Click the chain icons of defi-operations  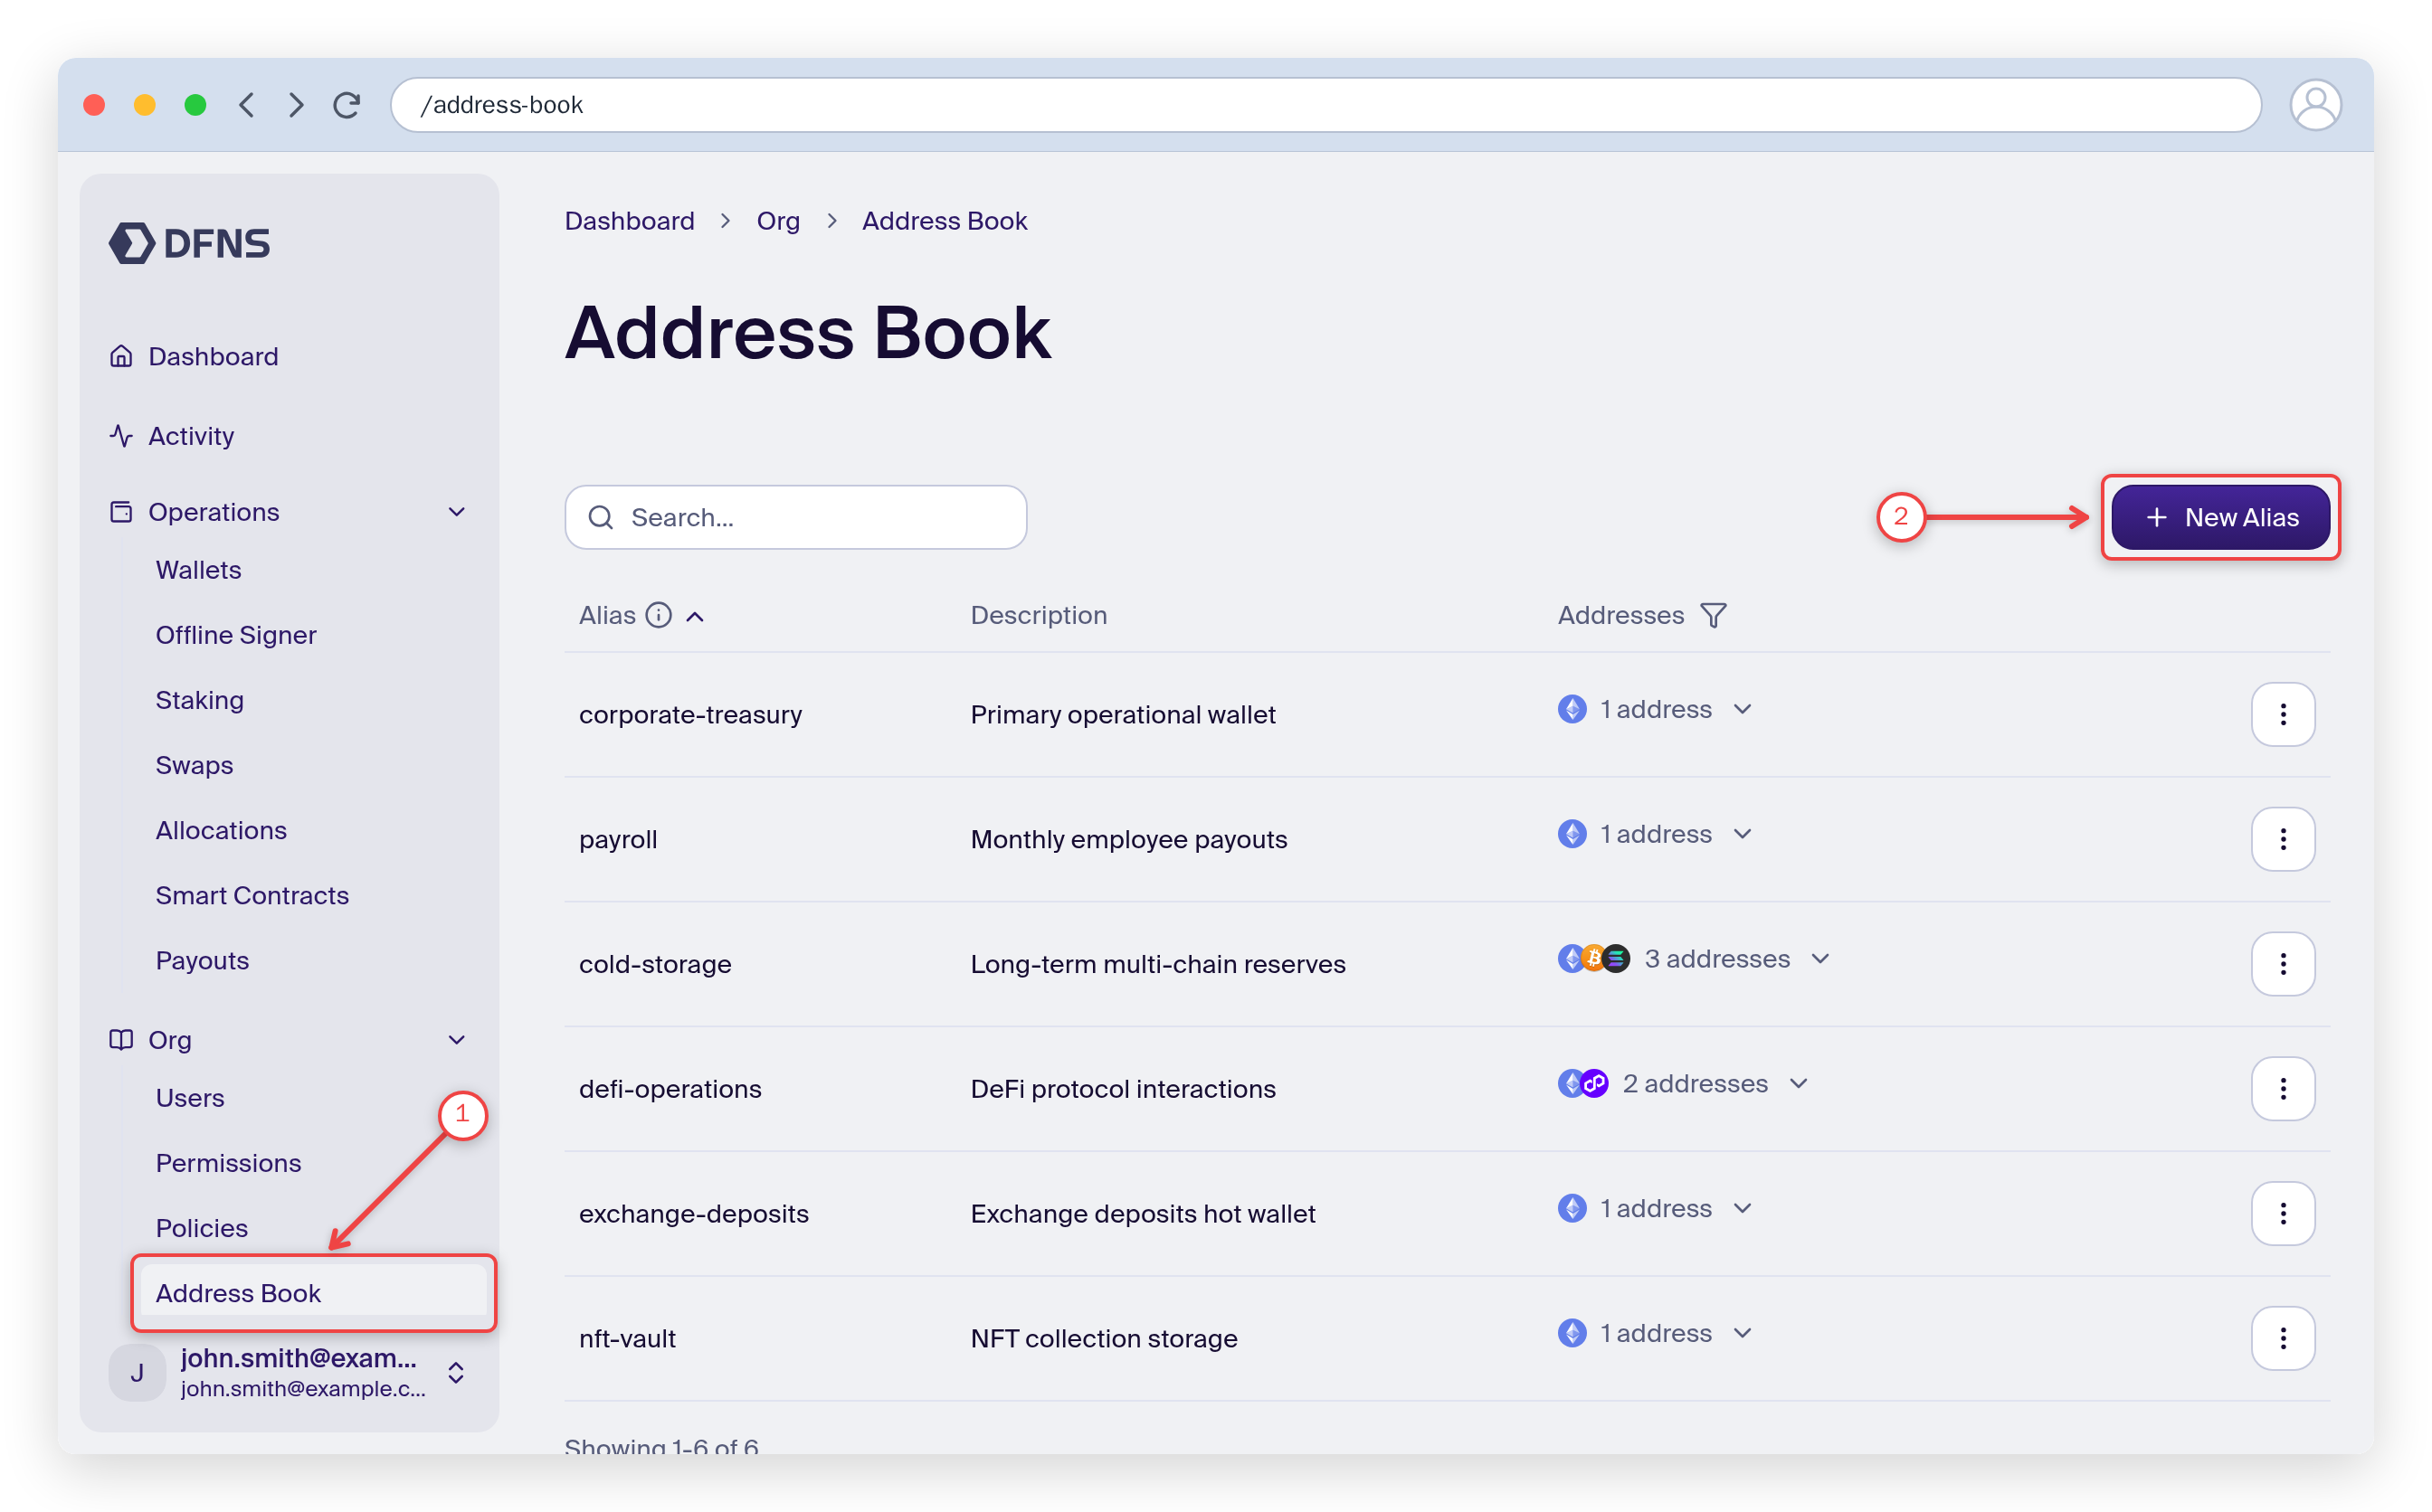pos(1582,1084)
